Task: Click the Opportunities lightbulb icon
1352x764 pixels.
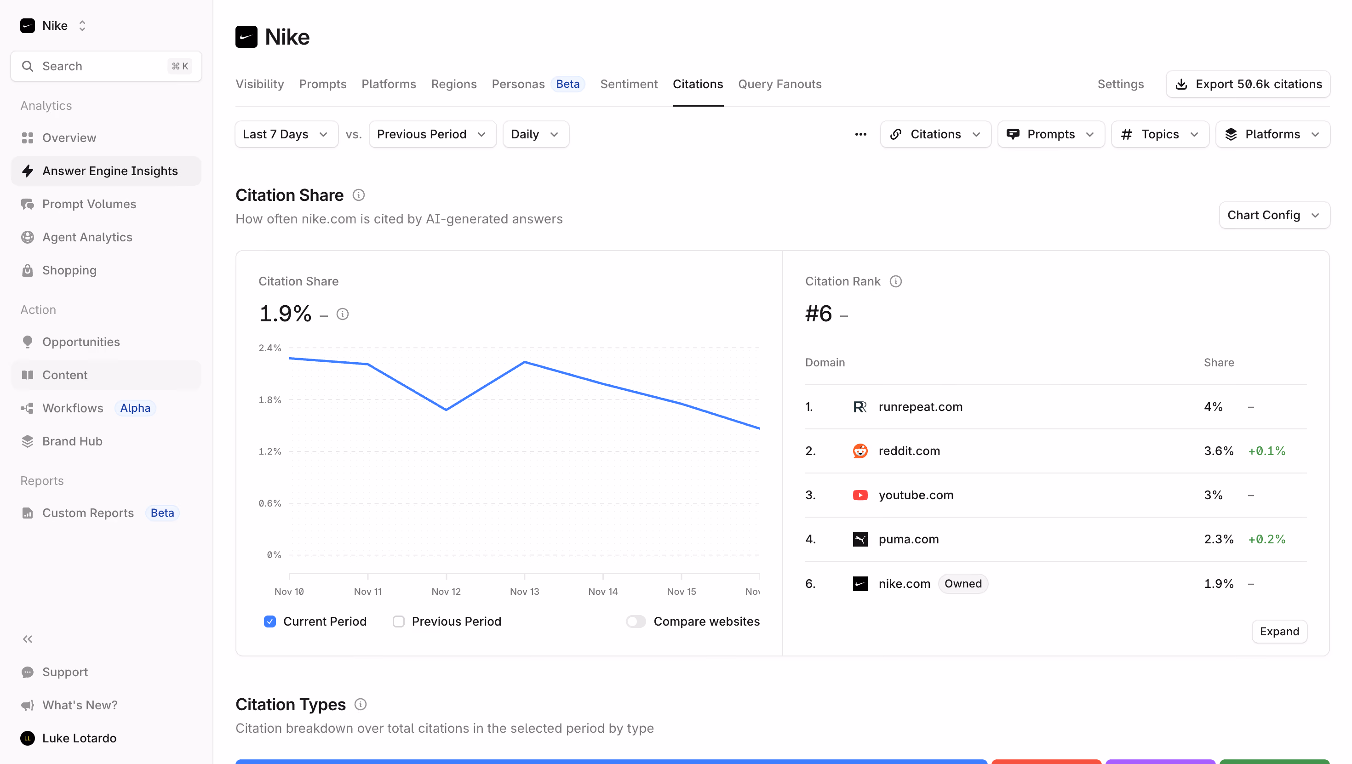Action: [x=27, y=342]
